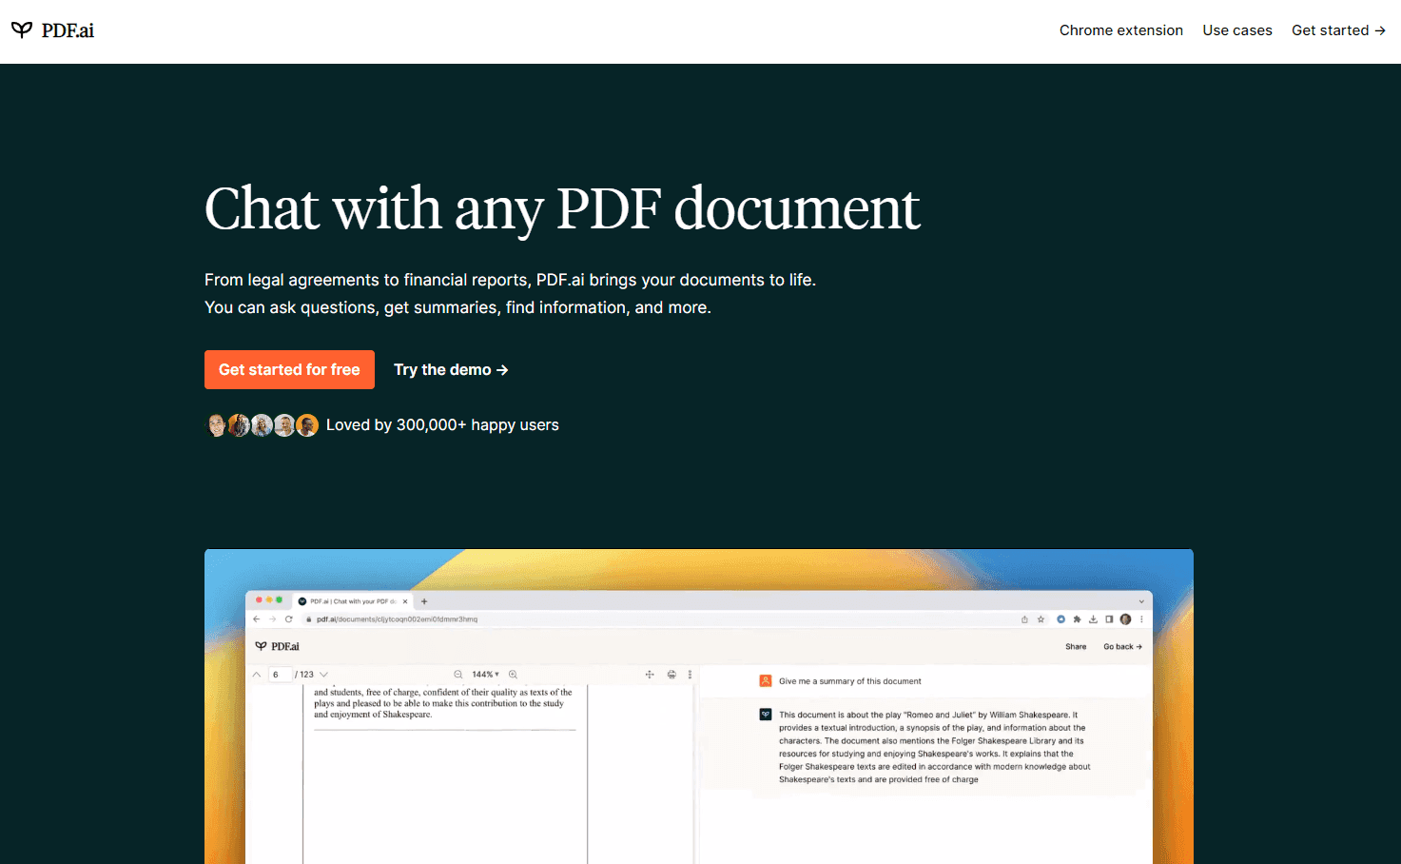This screenshot has height=864, width=1401.
Task: Click the row of user avatars
Action: point(263,425)
